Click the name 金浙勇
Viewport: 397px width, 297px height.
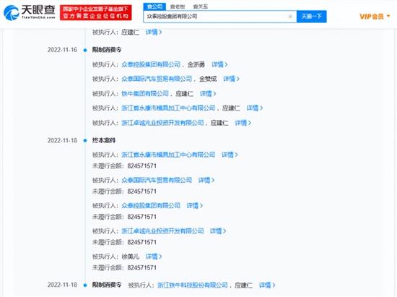pos(196,64)
